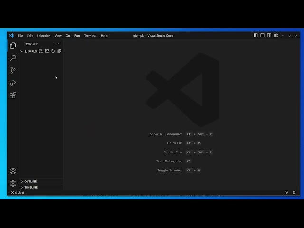Open the Edit menu
The width and height of the screenshot is (304, 228).
click(30, 36)
